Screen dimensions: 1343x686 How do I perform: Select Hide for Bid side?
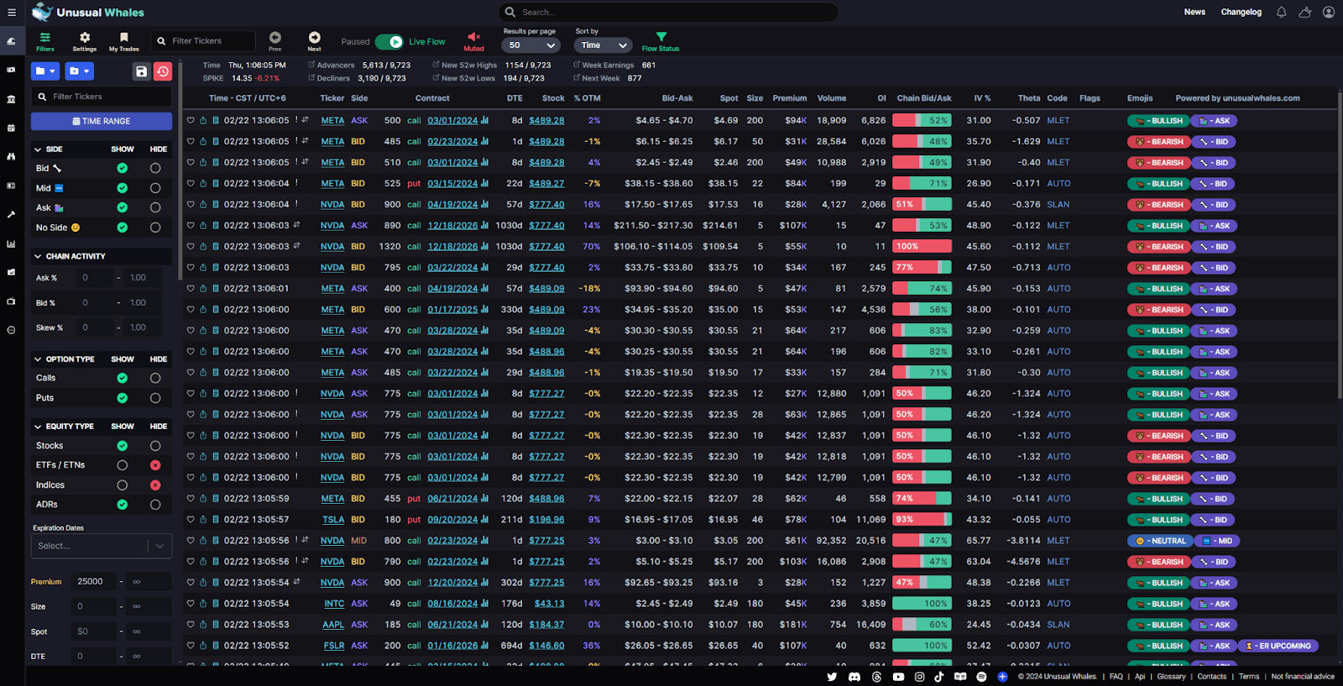coord(155,168)
